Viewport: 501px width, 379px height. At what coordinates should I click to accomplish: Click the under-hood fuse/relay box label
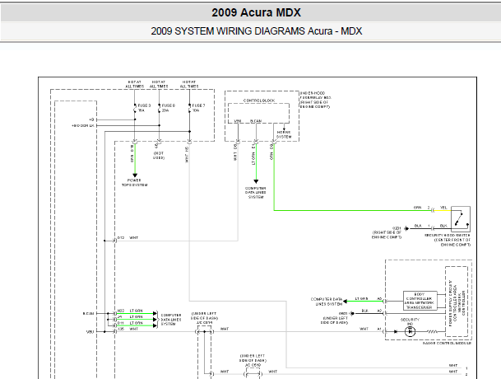coord(316,100)
